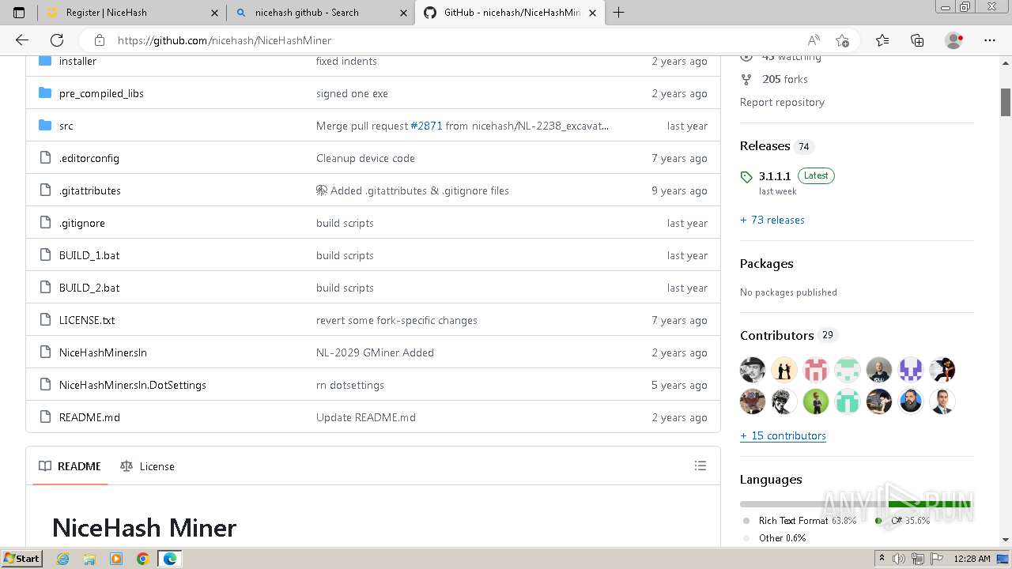Viewport: 1012px width, 569px height.
Task: Open Chrome from taskbar
Action: 143,559
